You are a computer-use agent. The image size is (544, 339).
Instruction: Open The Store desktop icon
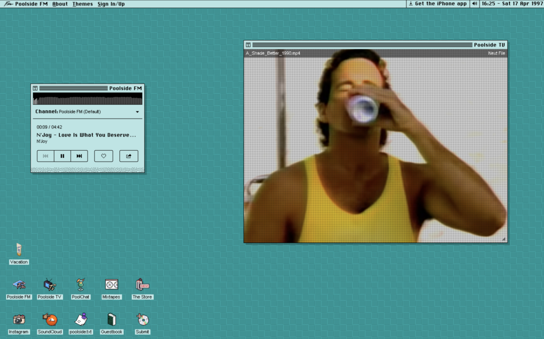142,285
